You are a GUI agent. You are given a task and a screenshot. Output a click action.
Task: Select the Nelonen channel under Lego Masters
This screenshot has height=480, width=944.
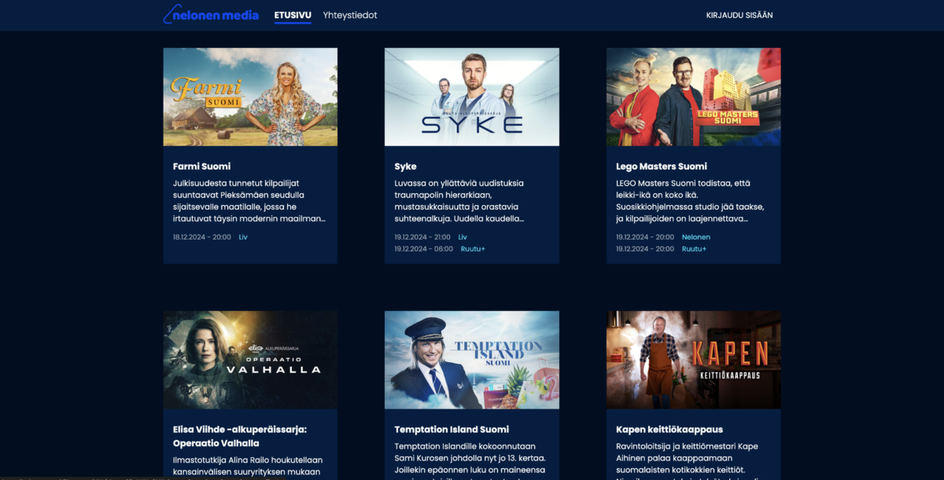(x=696, y=237)
